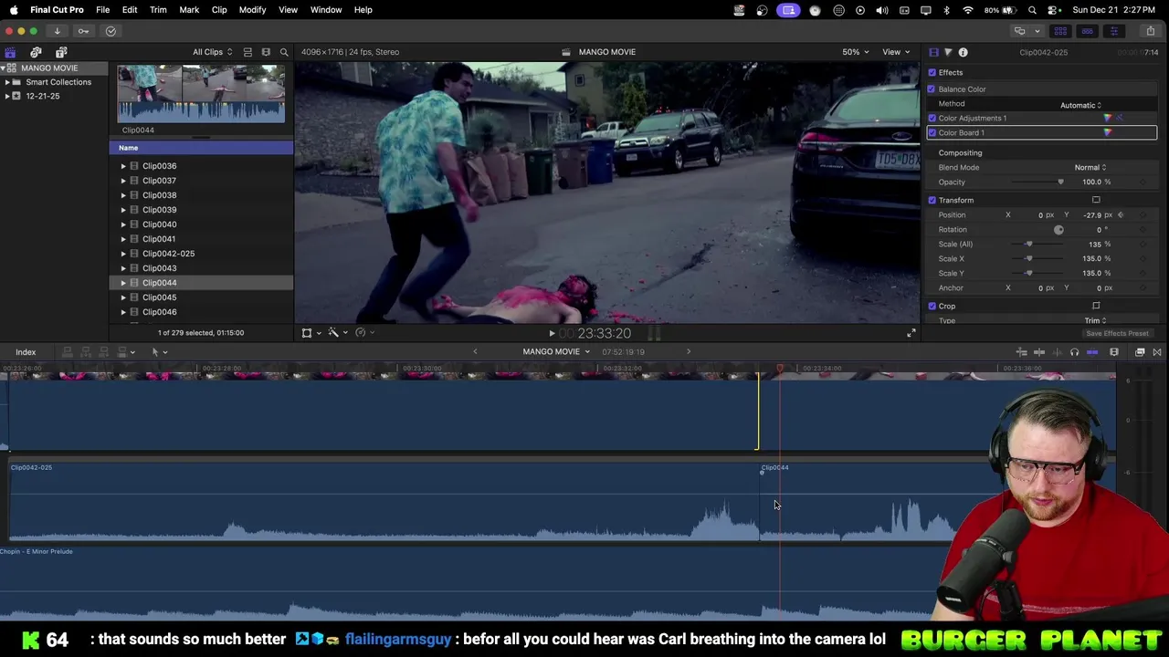Adjust the Scale (All) slider
This screenshot has height=657, width=1169.
click(1028, 245)
